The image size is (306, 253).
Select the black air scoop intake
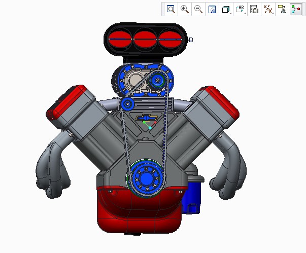pyautogui.click(x=146, y=40)
